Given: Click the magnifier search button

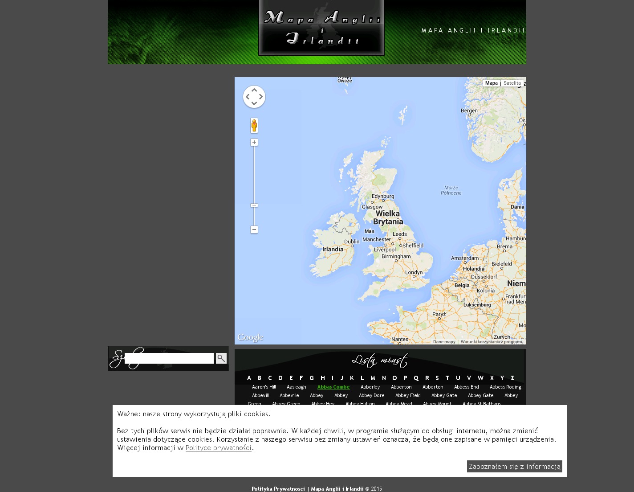Looking at the screenshot, I should [x=221, y=358].
